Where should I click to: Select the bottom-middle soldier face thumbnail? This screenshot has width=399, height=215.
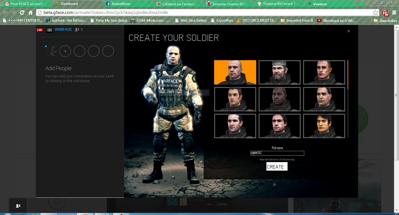click(x=280, y=126)
